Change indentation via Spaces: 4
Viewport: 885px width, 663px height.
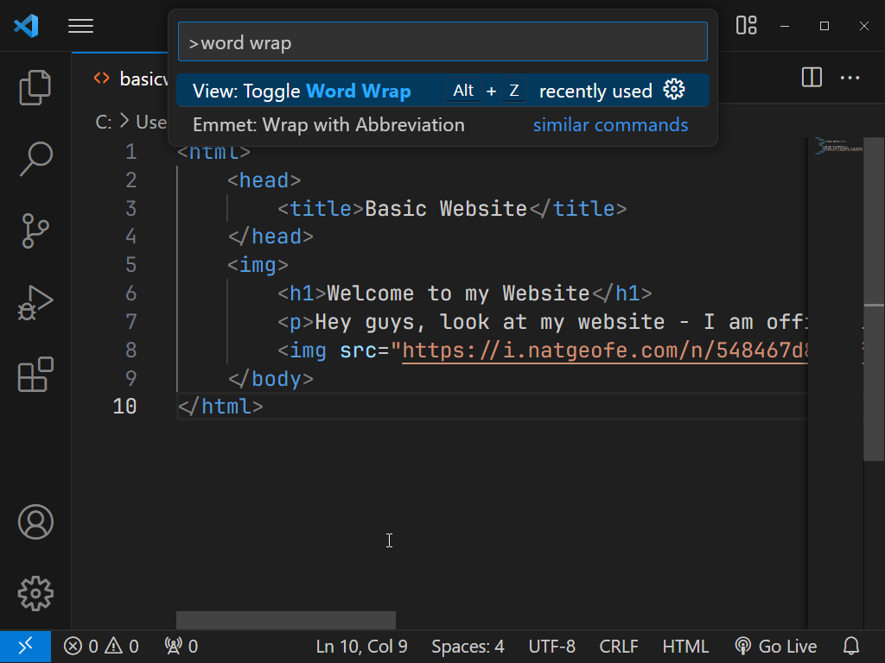(468, 646)
